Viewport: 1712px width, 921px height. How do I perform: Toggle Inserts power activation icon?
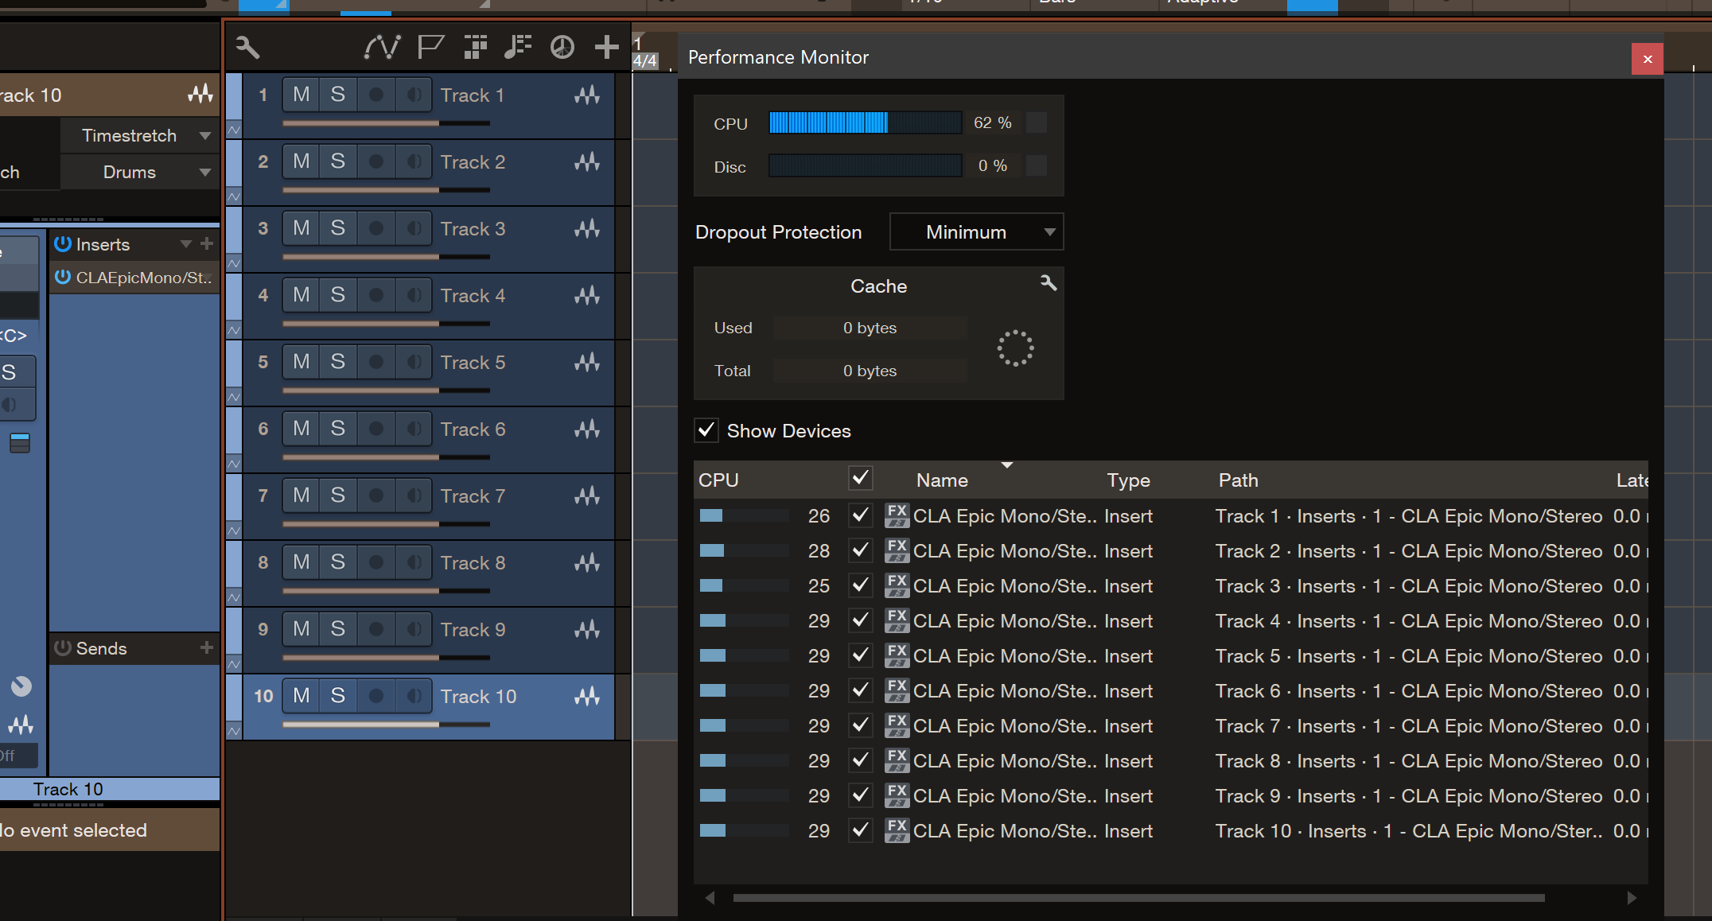[63, 244]
